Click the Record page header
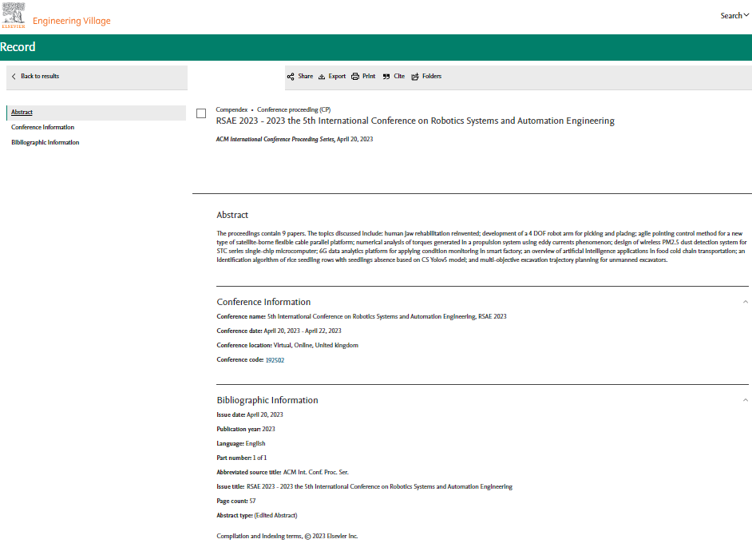The width and height of the screenshot is (752, 559). 18,47
